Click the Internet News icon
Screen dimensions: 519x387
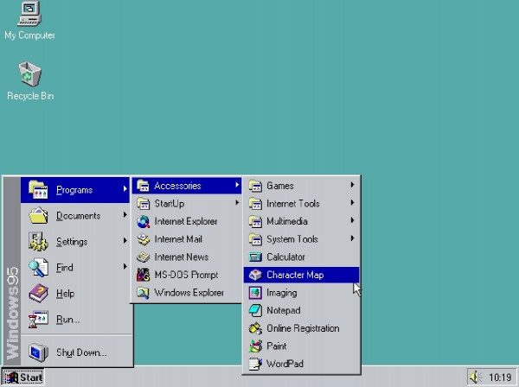(x=144, y=257)
